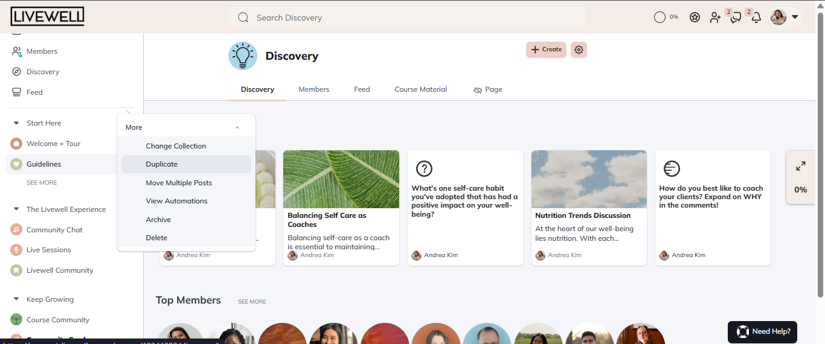Open the star badge icon in header
The height and width of the screenshot is (344, 825).
tap(695, 18)
